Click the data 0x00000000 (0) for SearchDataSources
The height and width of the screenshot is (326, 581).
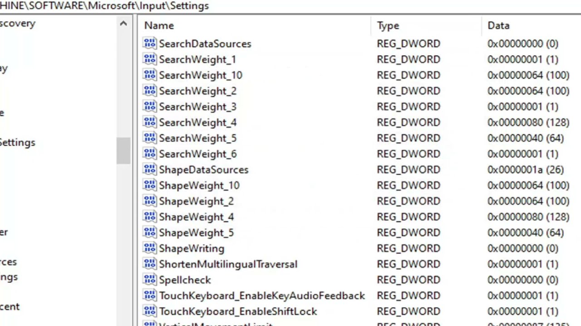pyautogui.click(x=523, y=43)
